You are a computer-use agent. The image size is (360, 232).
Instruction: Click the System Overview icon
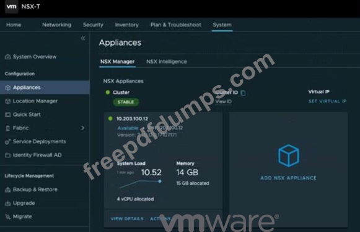pyautogui.click(x=8, y=57)
